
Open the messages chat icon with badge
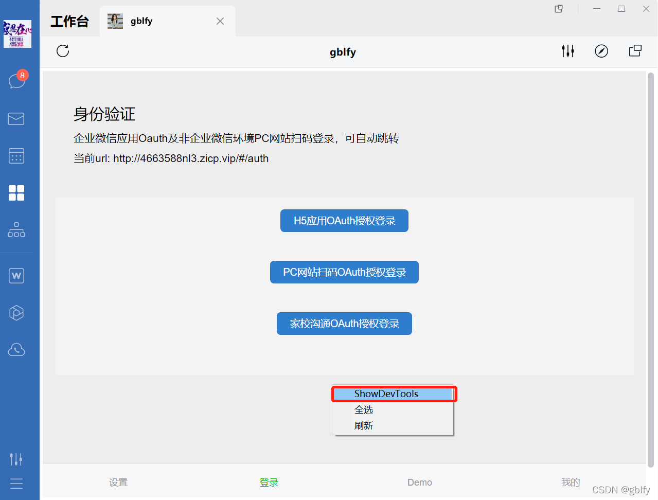[16, 80]
